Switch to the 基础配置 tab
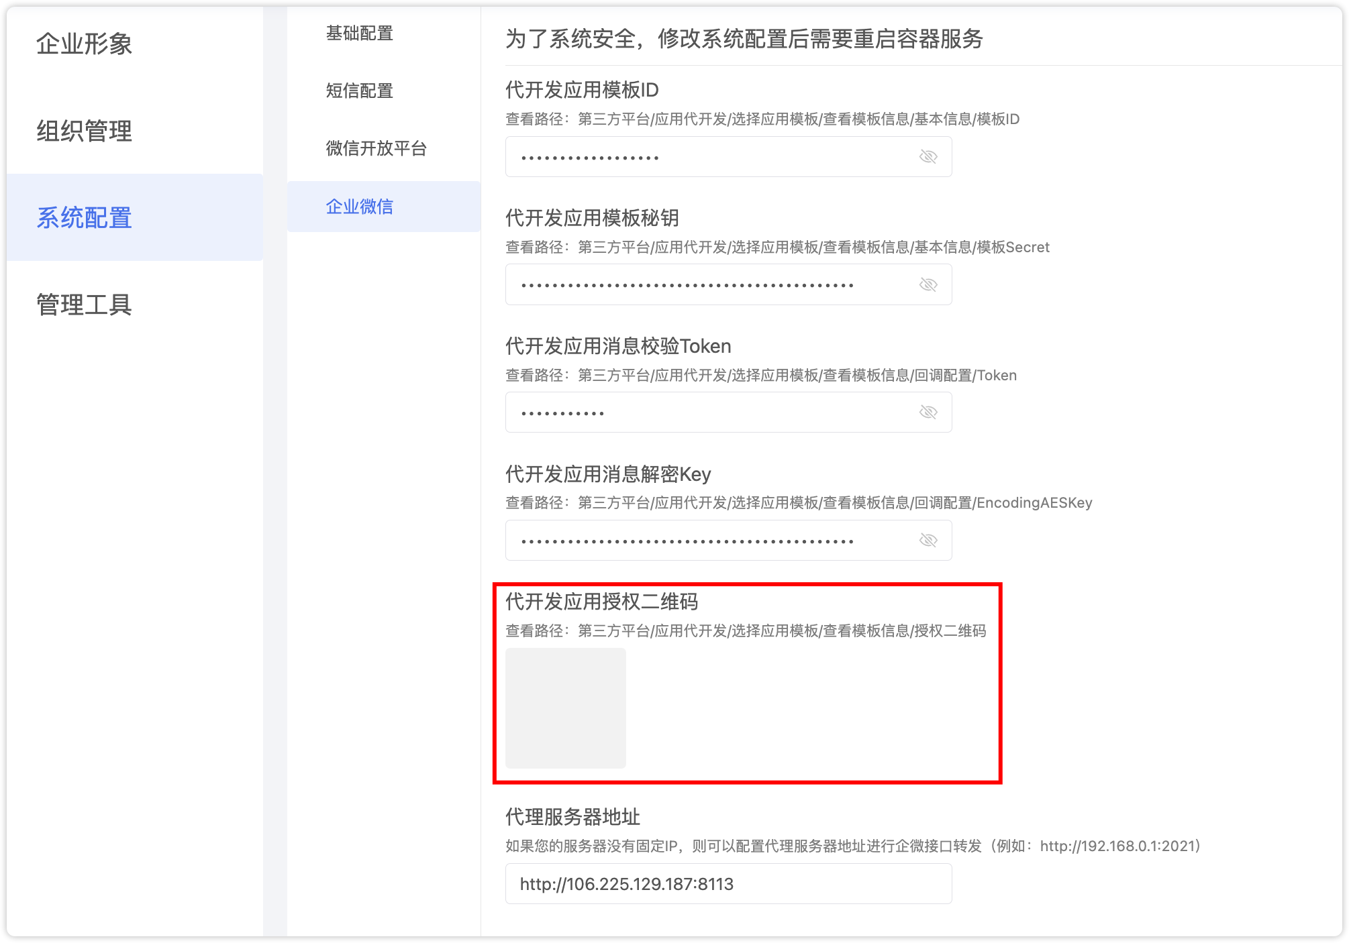Screen dimensions: 1349x943 click(360, 34)
